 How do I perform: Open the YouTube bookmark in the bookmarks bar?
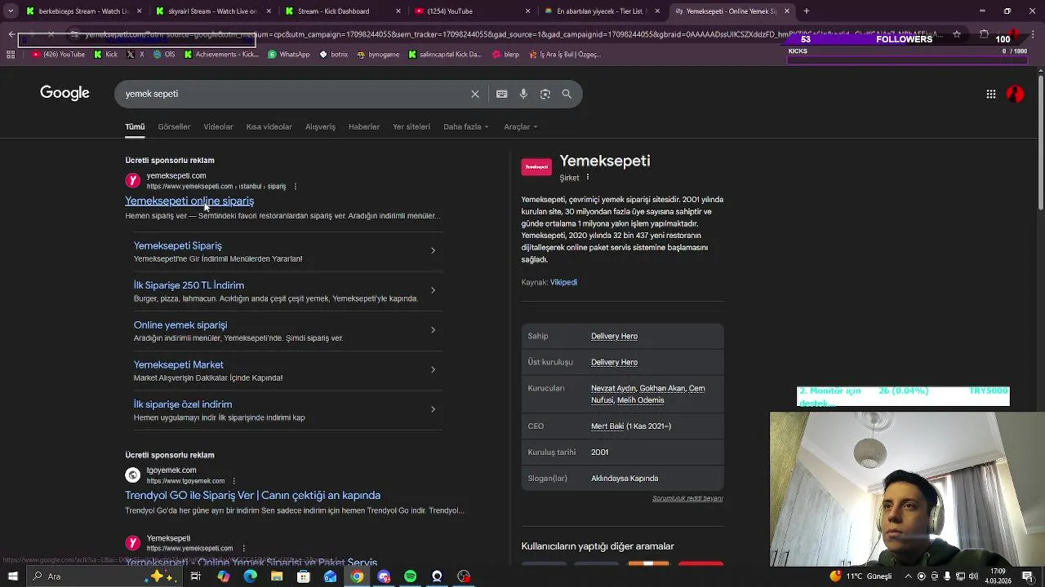pos(59,55)
